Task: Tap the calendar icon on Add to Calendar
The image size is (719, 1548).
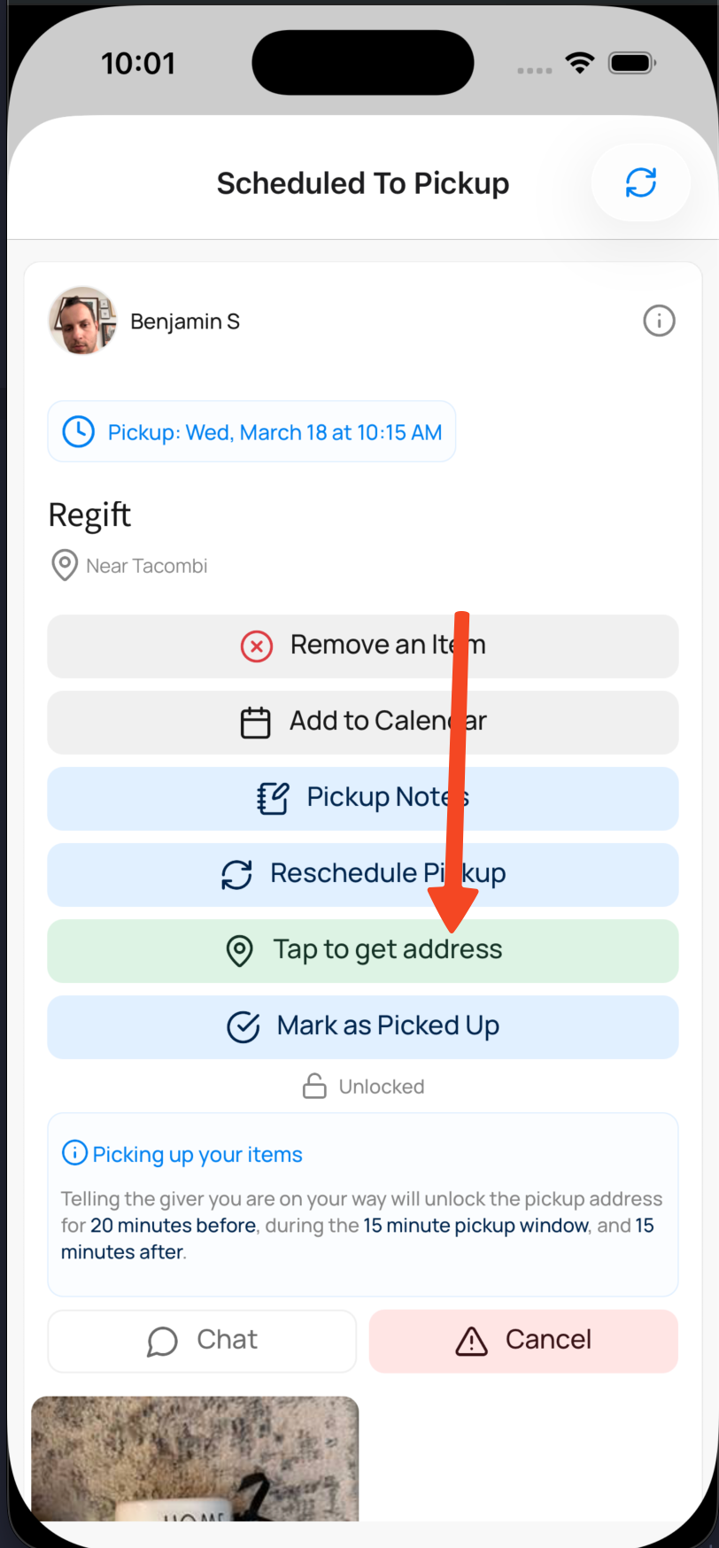Action: [256, 722]
